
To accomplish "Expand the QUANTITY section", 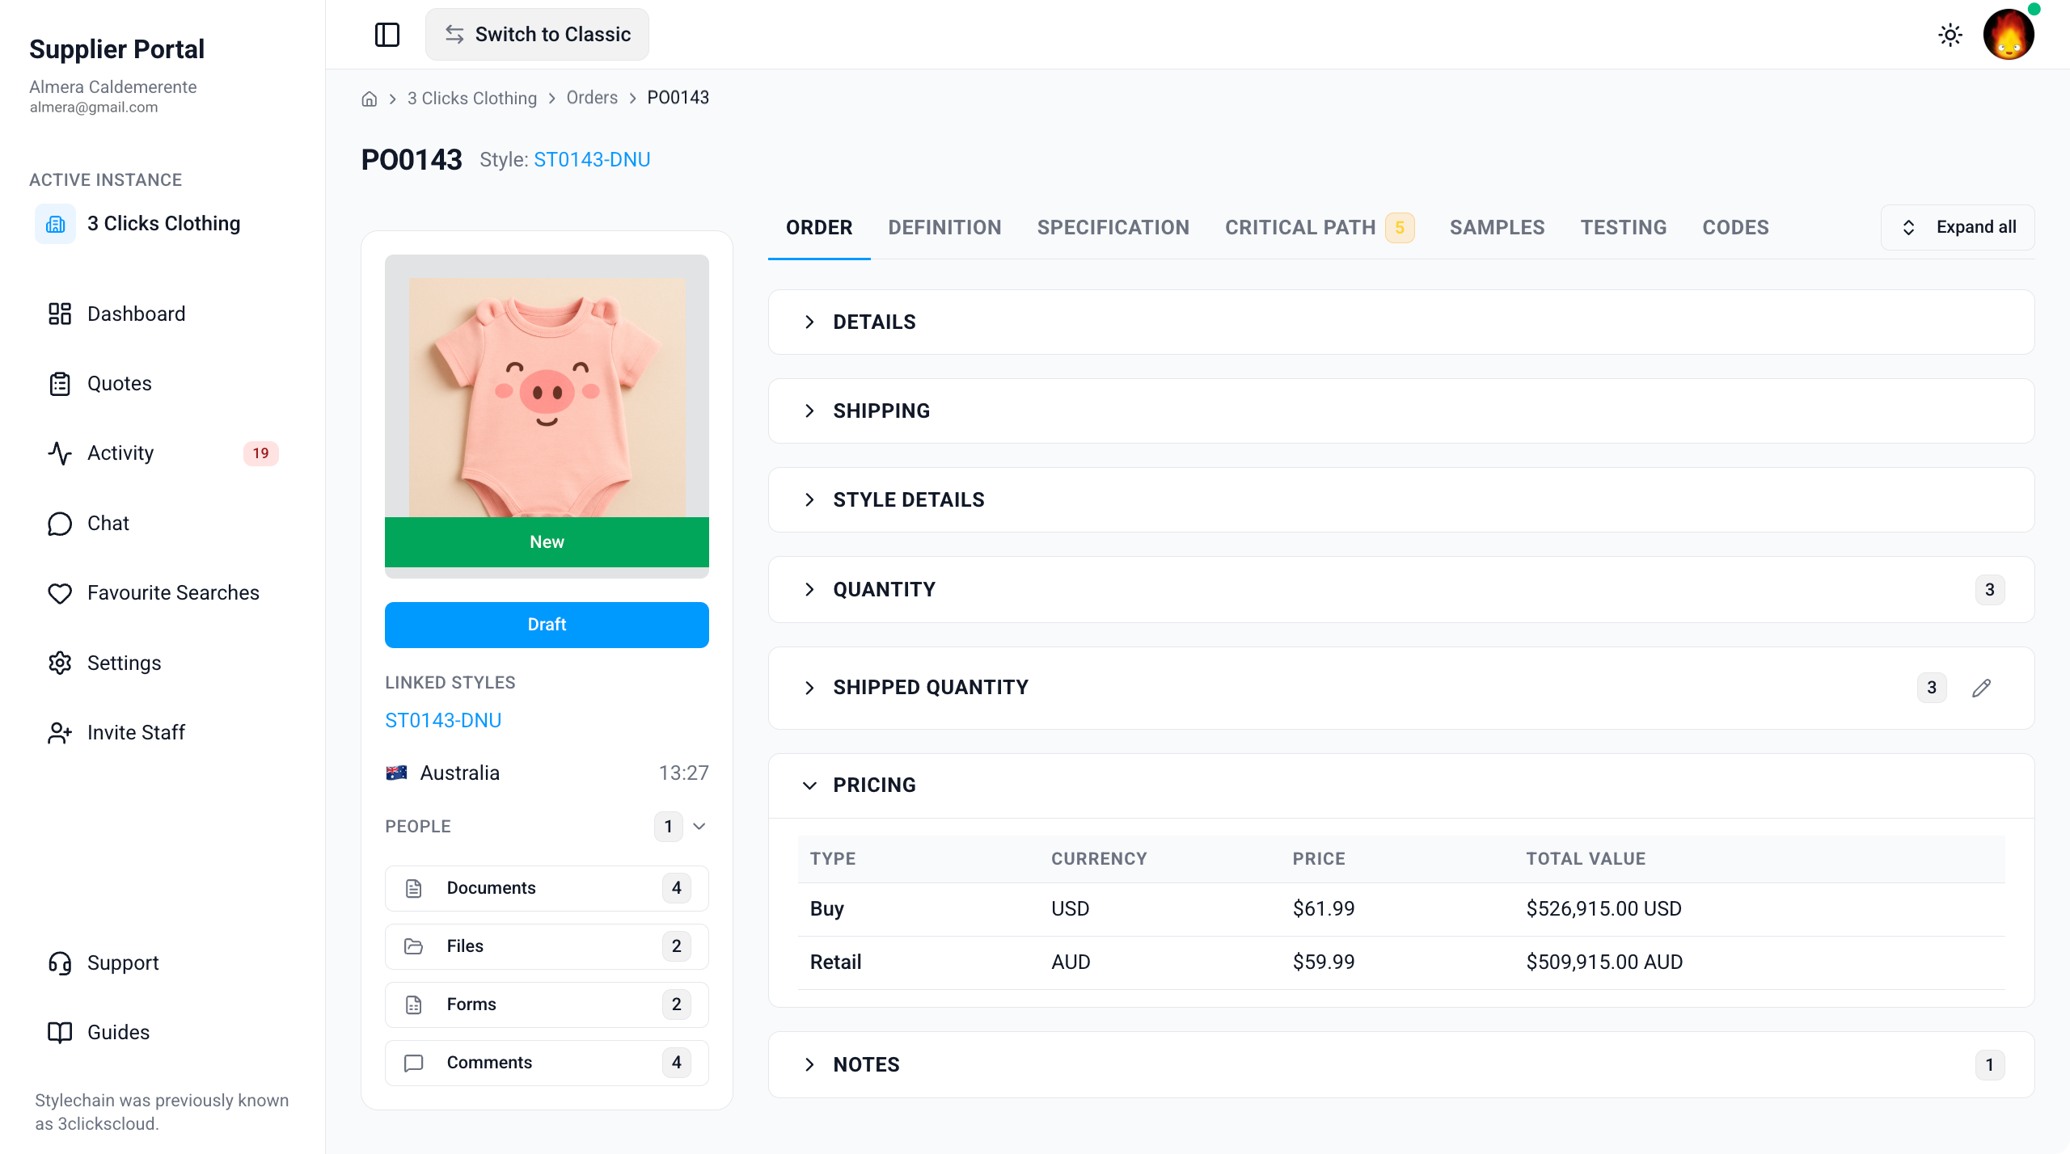I will 1400,589.
